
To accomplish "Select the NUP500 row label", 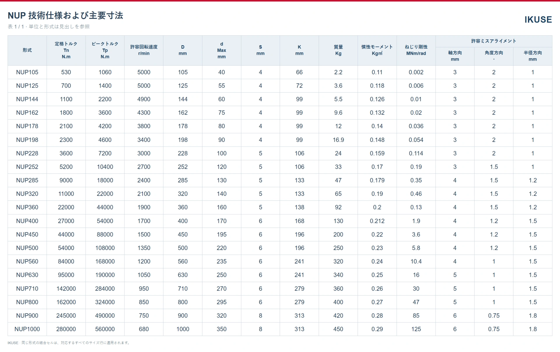I will coord(27,248).
